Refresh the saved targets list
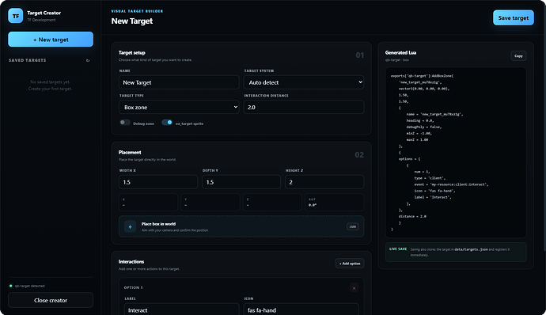546x315 pixels. tap(88, 60)
